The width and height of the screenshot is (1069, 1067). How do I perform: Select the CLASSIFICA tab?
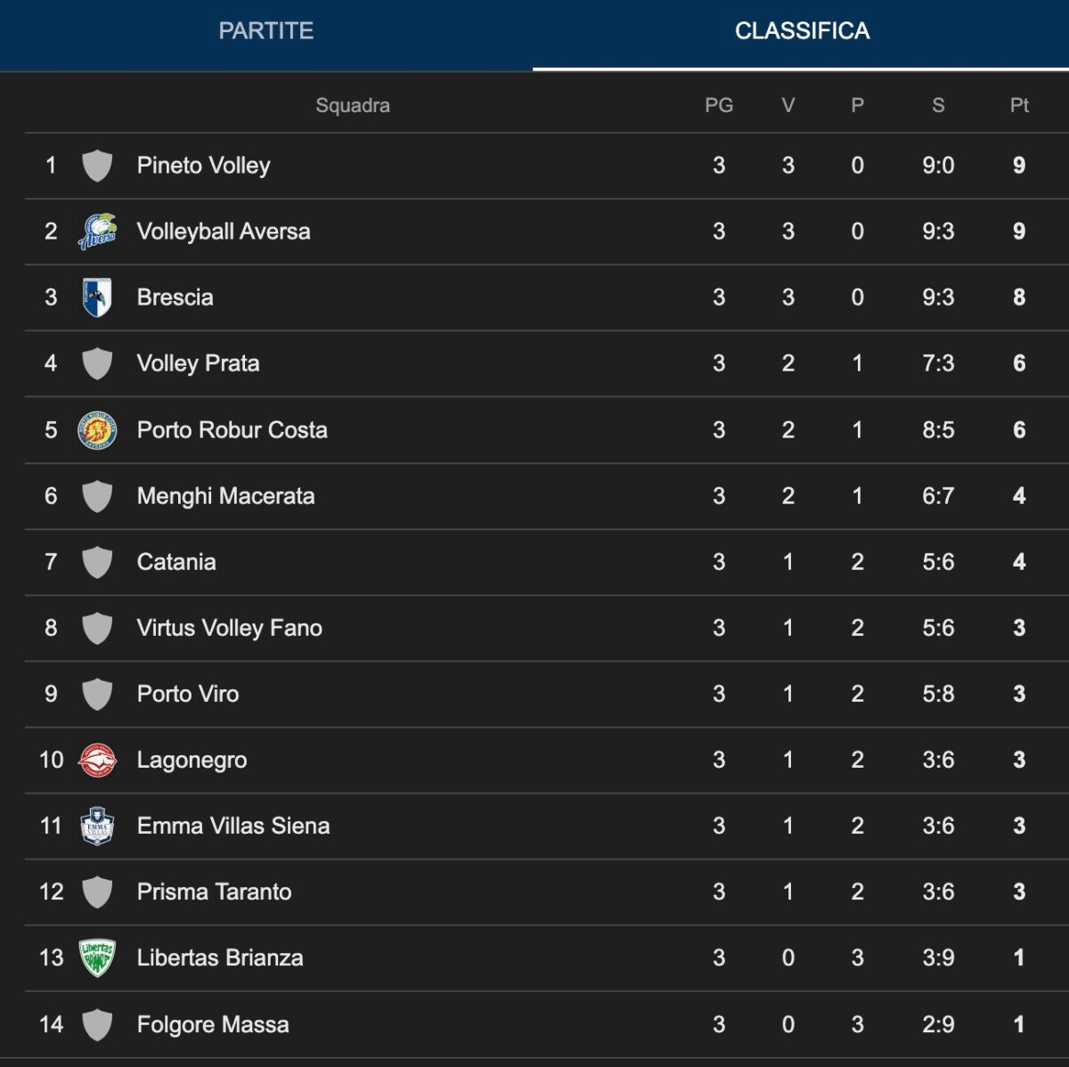click(800, 31)
